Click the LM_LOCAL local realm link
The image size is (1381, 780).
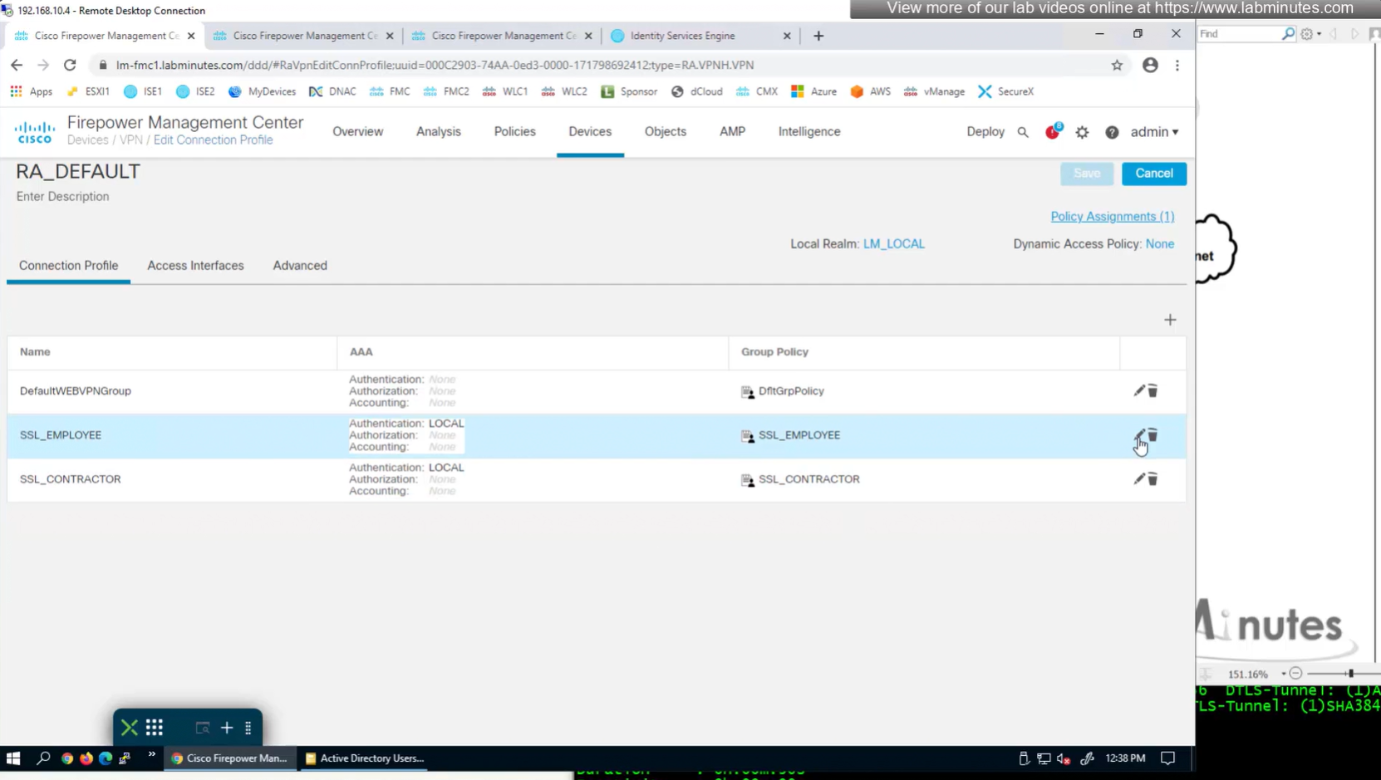click(x=893, y=244)
